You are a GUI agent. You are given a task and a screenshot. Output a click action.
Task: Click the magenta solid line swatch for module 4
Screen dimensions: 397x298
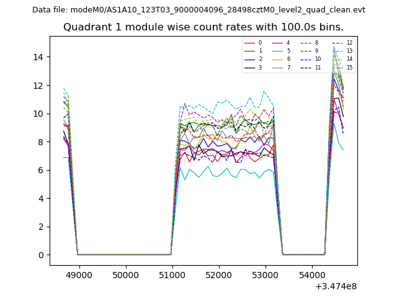click(278, 43)
